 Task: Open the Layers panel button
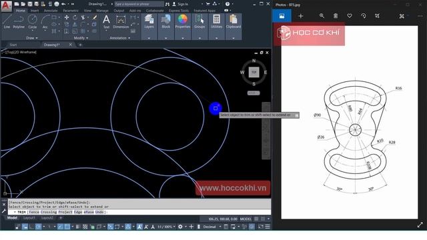(x=149, y=21)
